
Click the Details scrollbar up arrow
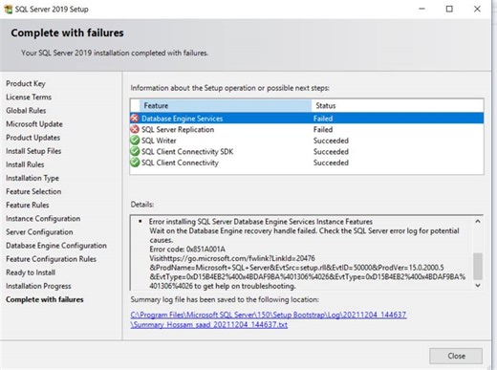478,221
